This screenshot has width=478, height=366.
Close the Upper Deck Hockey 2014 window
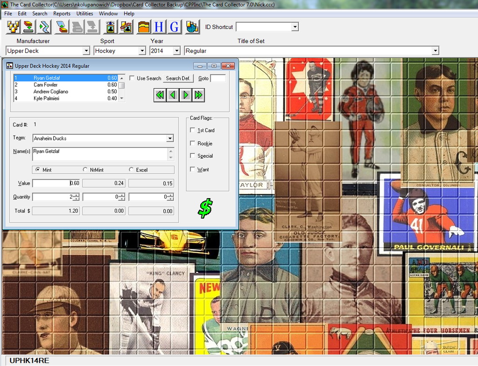(228, 66)
